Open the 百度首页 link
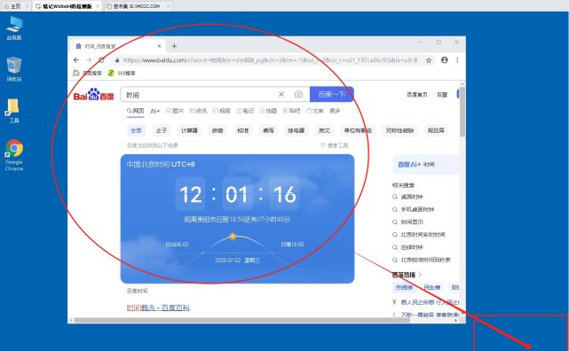Viewport: 569px width, 351px height. click(x=417, y=95)
